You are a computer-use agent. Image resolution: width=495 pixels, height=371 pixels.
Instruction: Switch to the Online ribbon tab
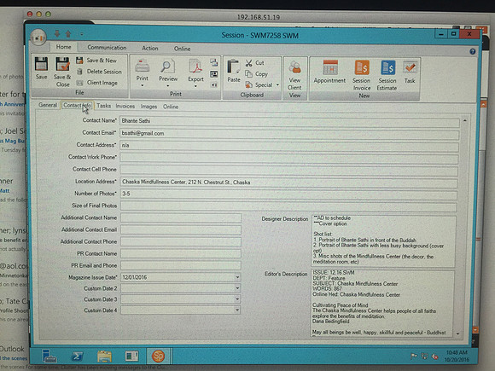(182, 49)
